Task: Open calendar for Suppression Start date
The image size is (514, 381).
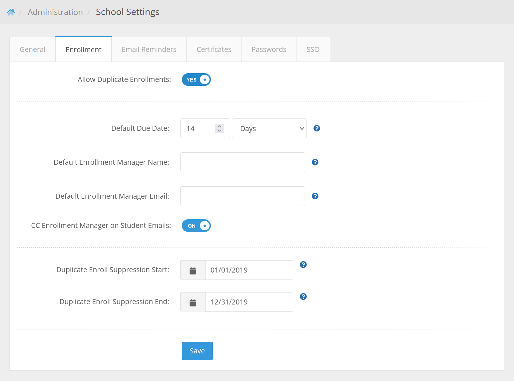Action: (x=193, y=270)
